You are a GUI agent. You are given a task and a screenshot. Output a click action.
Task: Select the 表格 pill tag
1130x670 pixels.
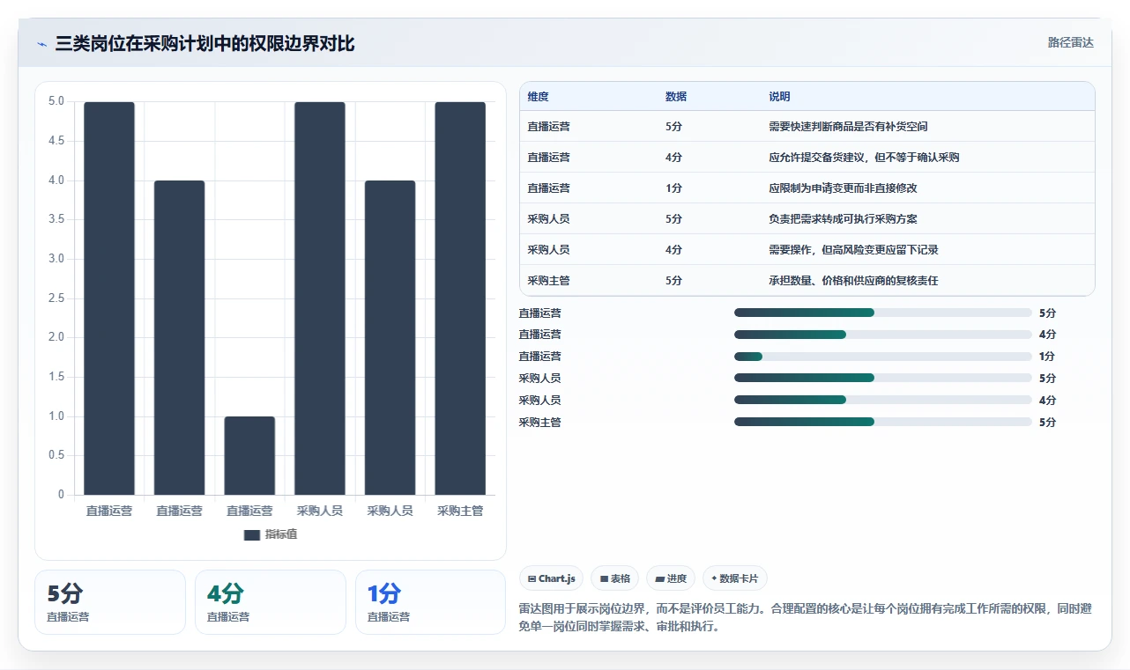615,578
